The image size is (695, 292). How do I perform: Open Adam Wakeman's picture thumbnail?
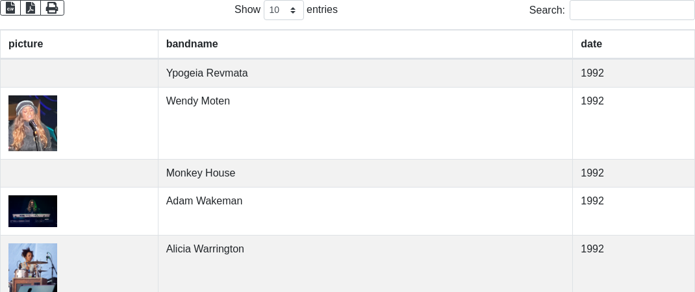[x=32, y=211]
